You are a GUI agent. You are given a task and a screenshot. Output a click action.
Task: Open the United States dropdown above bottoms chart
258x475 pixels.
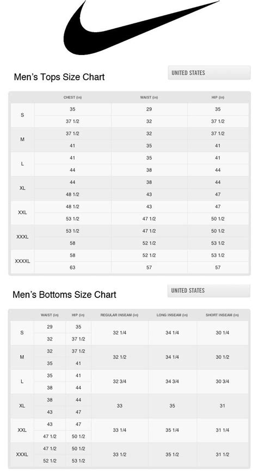[x=208, y=290]
